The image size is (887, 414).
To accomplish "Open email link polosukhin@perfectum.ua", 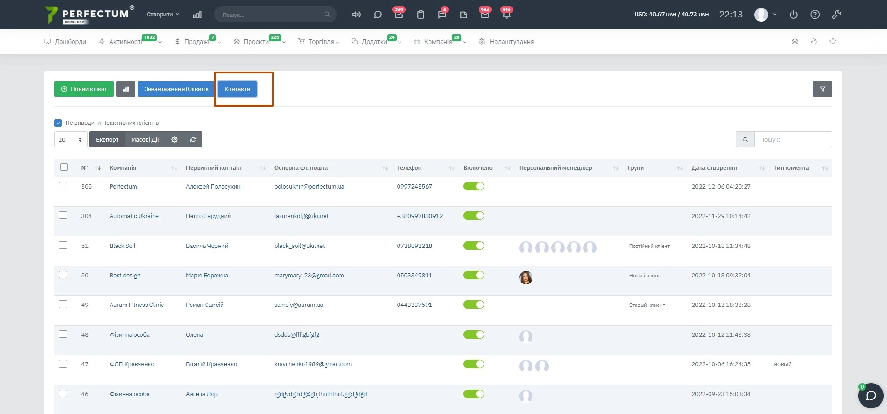I will 309,186.
